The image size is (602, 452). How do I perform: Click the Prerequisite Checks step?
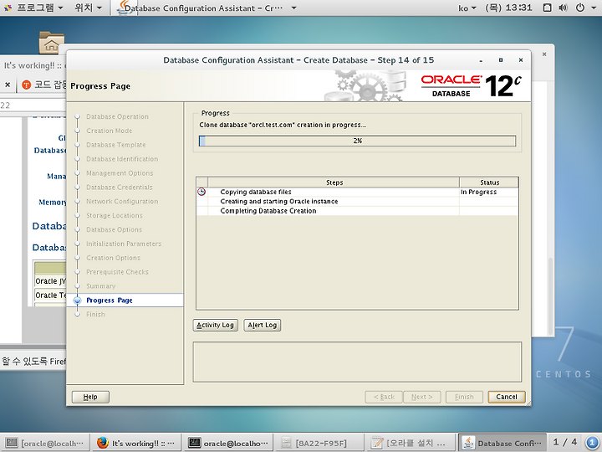[x=117, y=272]
